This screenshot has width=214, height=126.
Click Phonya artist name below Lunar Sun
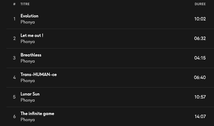pos(28,100)
